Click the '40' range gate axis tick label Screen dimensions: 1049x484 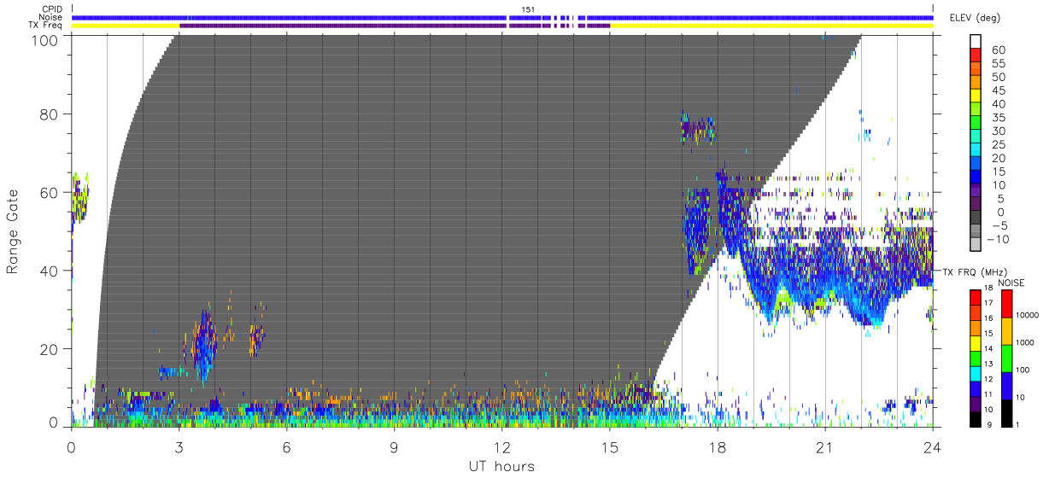50,271
